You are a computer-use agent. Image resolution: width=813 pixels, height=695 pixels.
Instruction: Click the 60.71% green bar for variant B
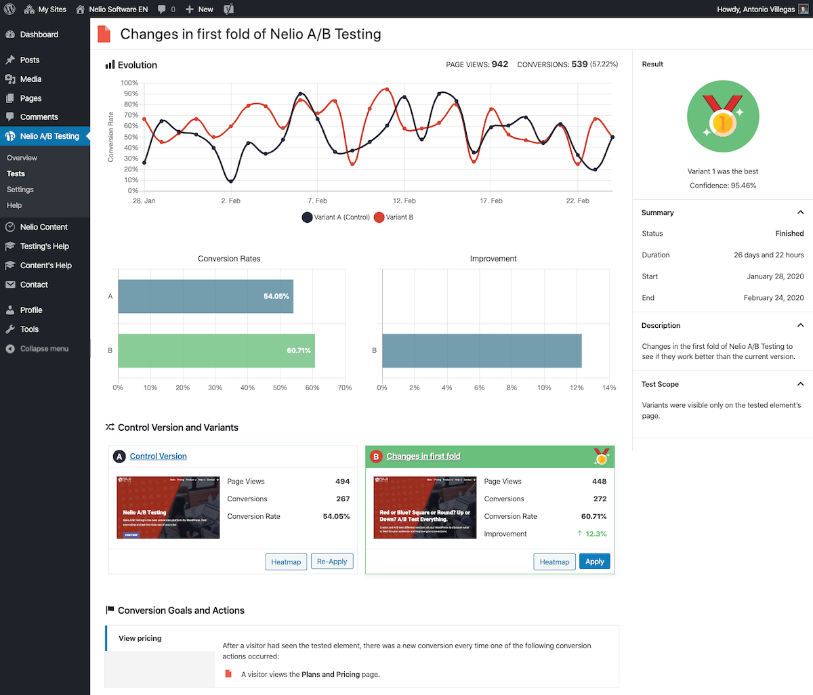pos(216,350)
